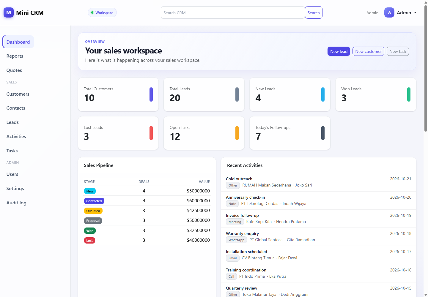The image size is (428, 297).
Task: Open the Lost Leads stat card
Action: click(118, 133)
